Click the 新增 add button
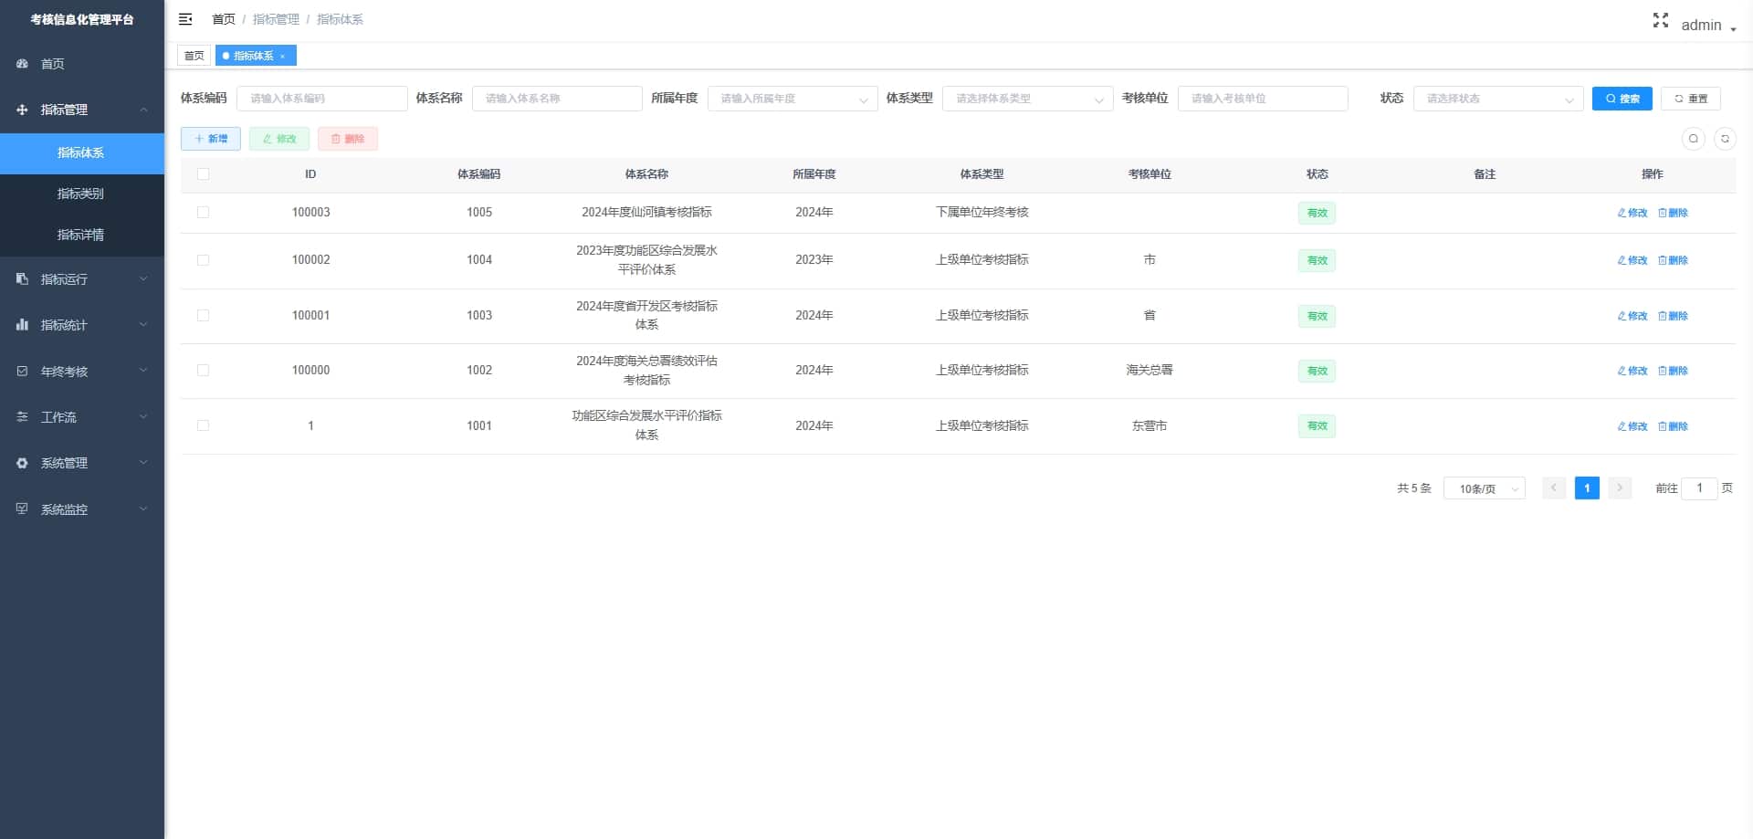Viewport: 1753px width, 839px height. 211,139
